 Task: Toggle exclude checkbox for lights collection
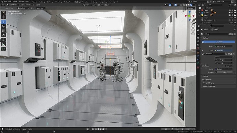point(230,15)
